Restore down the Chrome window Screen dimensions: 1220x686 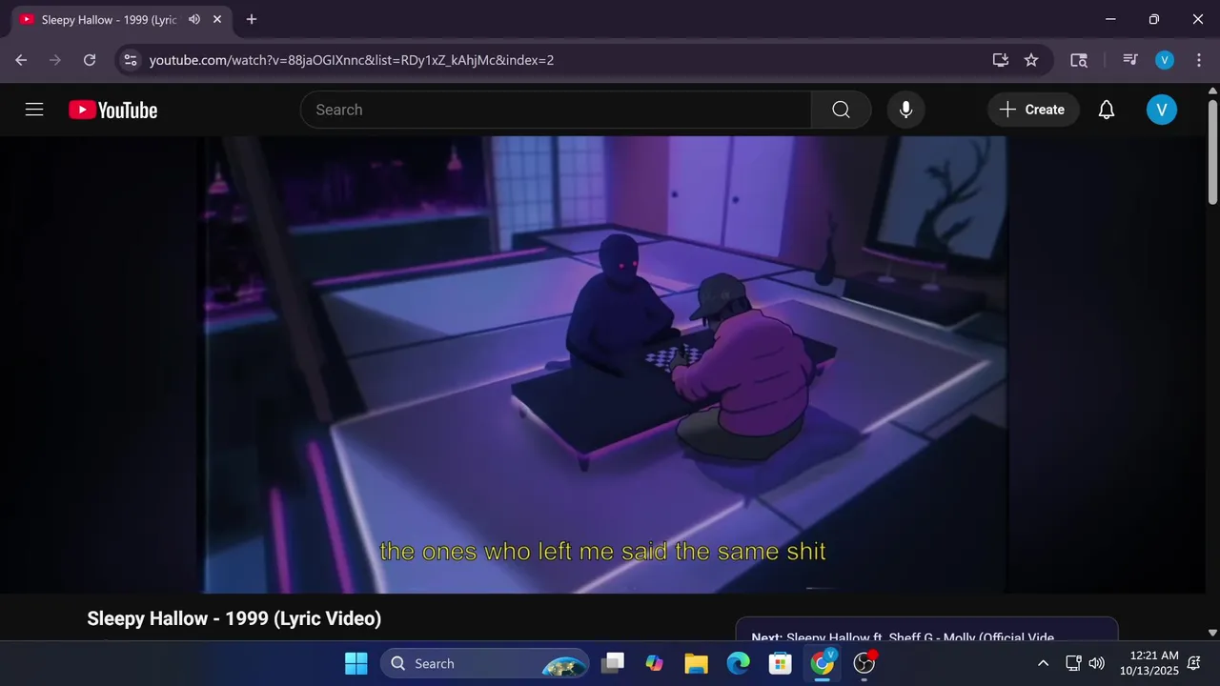coord(1154,19)
